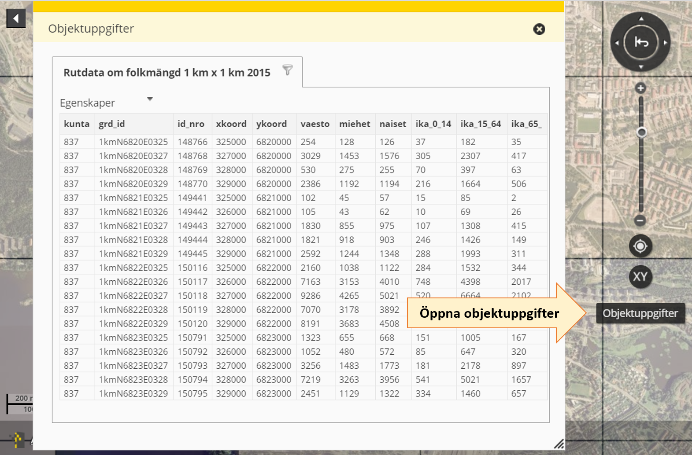692x455 pixels.
Task: Sort by xkoord column header
Action: coord(232,124)
